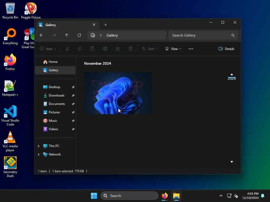Select Gallery in the navigation pane
Screen dimensions: 270x202
click(55, 70)
